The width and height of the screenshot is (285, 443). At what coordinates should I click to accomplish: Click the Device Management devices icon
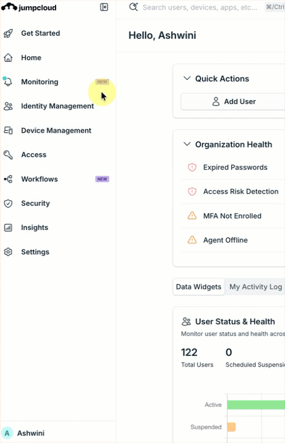click(x=8, y=130)
